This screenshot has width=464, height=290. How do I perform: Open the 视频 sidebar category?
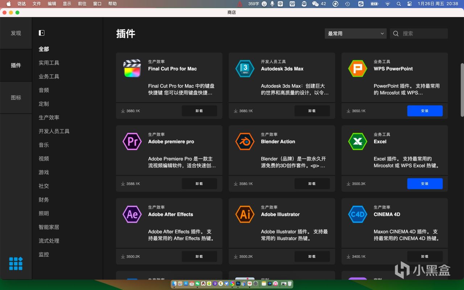coord(44,159)
